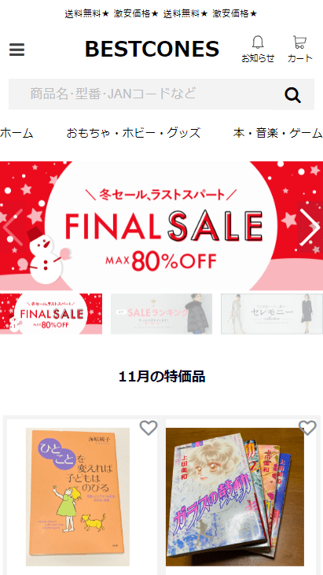The image size is (323, 575).
Task: Select the 本・音楽・ゲーム tab
Action: [x=278, y=133]
